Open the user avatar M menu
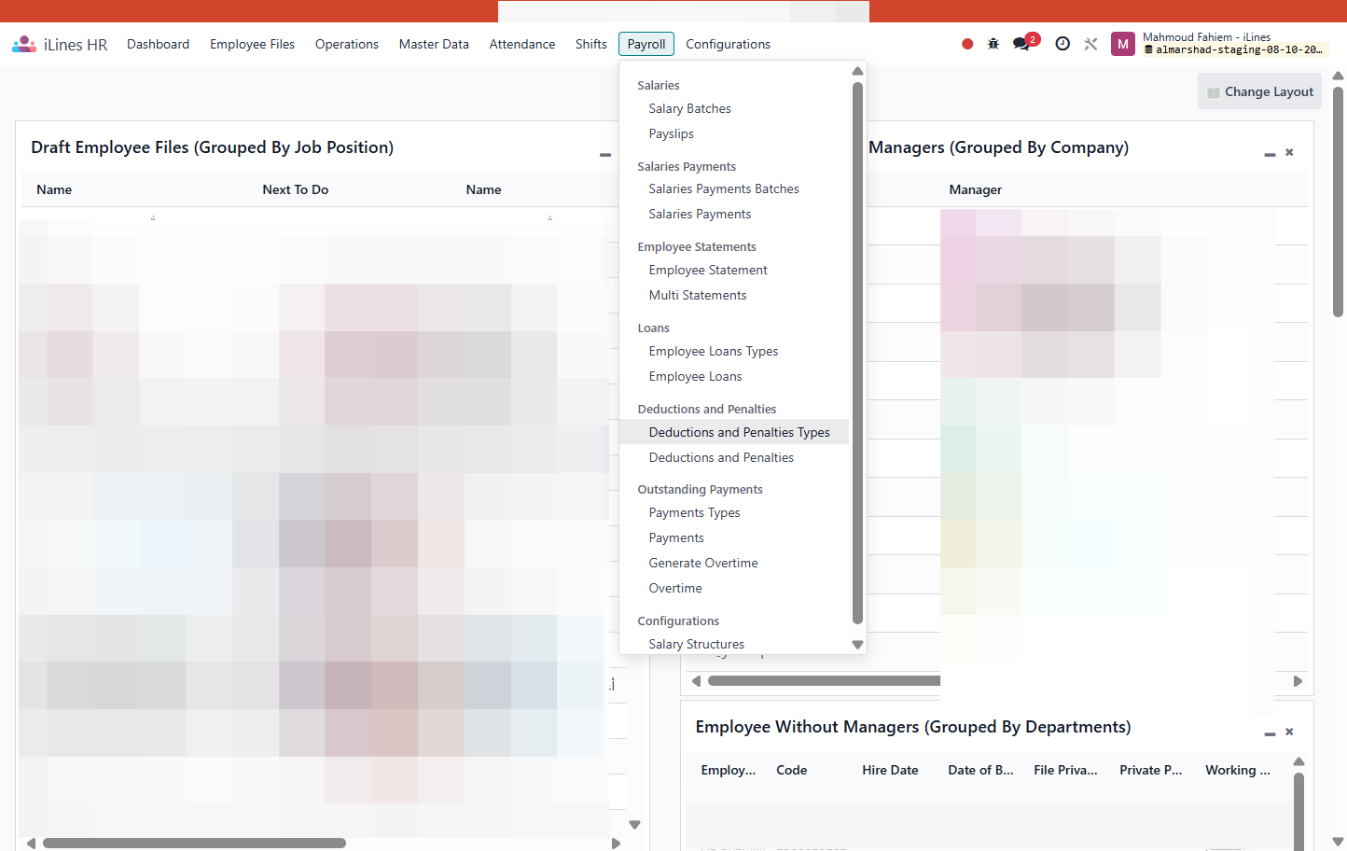This screenshot has width=1347, height=851. click(1123, 44)
